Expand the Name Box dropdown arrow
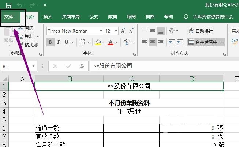Screen dimensions: 239x147 click(x=34, y=66)
